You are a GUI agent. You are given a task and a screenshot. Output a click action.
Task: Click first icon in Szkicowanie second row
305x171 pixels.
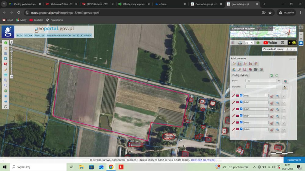pos(234,69)
